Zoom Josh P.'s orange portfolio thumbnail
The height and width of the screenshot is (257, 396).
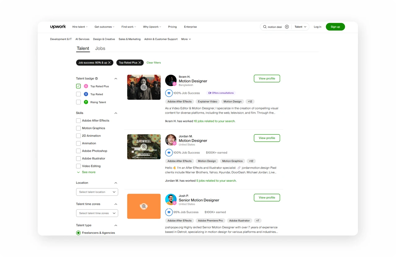tap(144, 206)
